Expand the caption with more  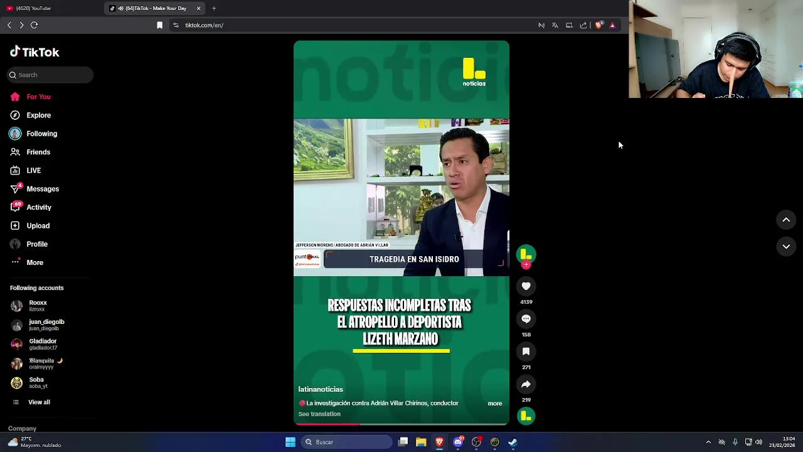[x=495, y=404]
